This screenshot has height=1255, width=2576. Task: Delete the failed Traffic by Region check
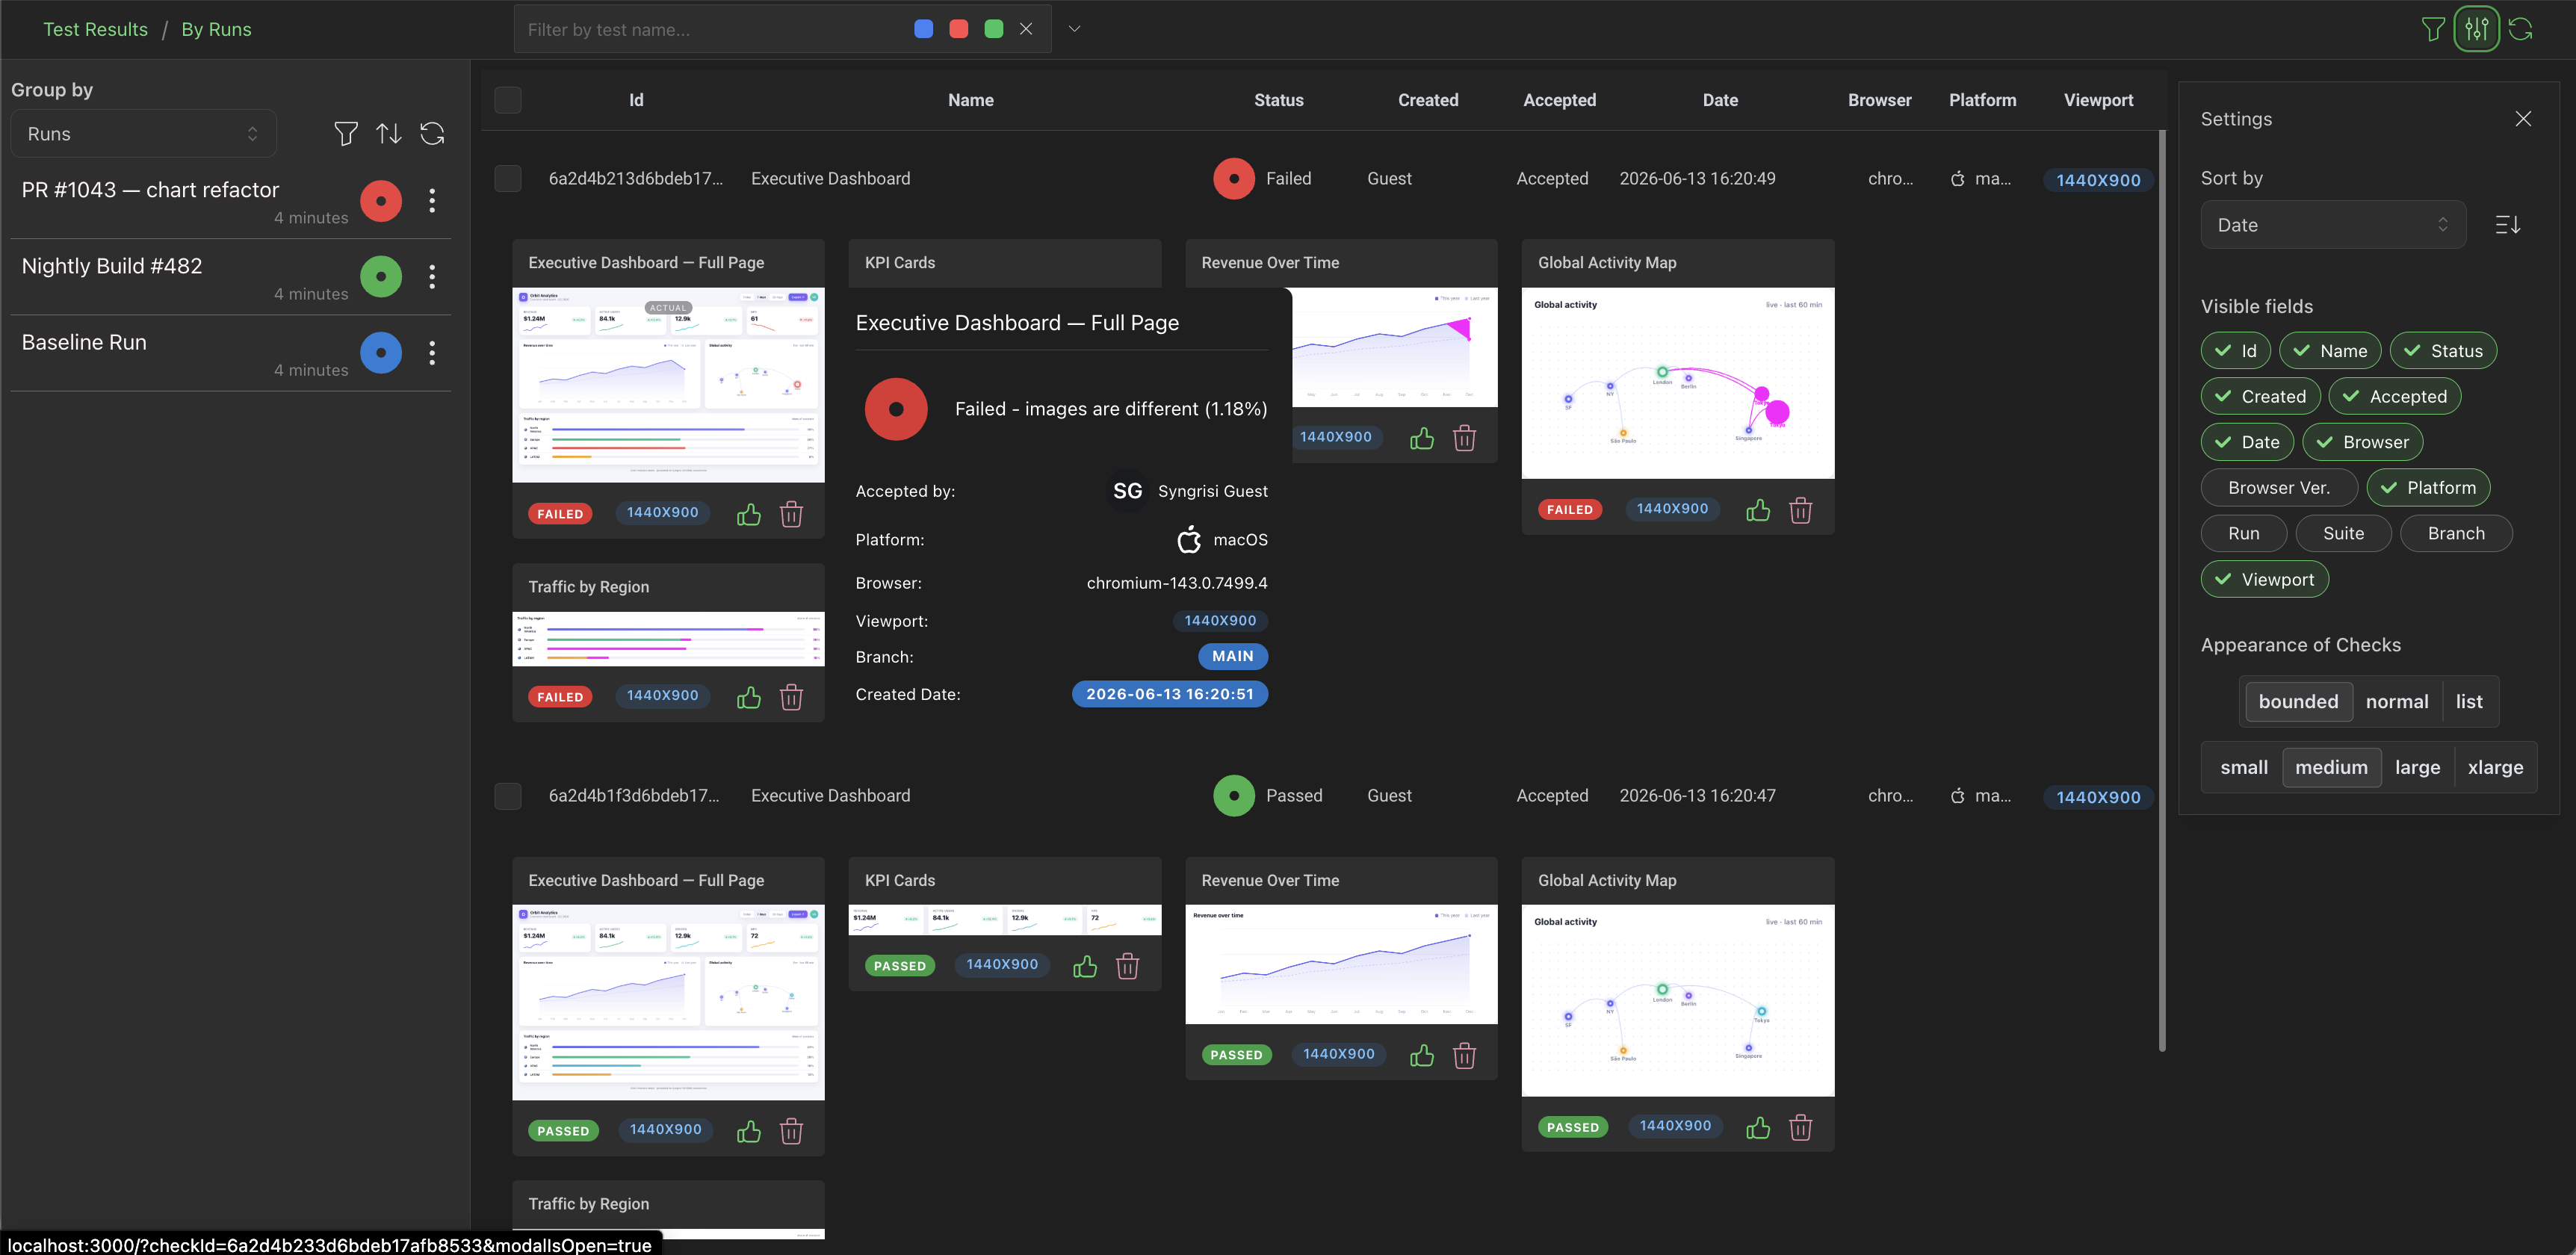pyautogui.click(x=791, y=697)
